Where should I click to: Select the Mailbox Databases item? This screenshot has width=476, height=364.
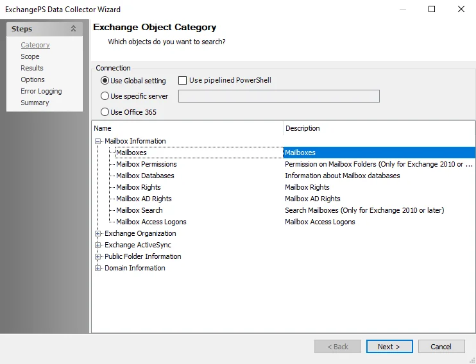click(145, 176)
